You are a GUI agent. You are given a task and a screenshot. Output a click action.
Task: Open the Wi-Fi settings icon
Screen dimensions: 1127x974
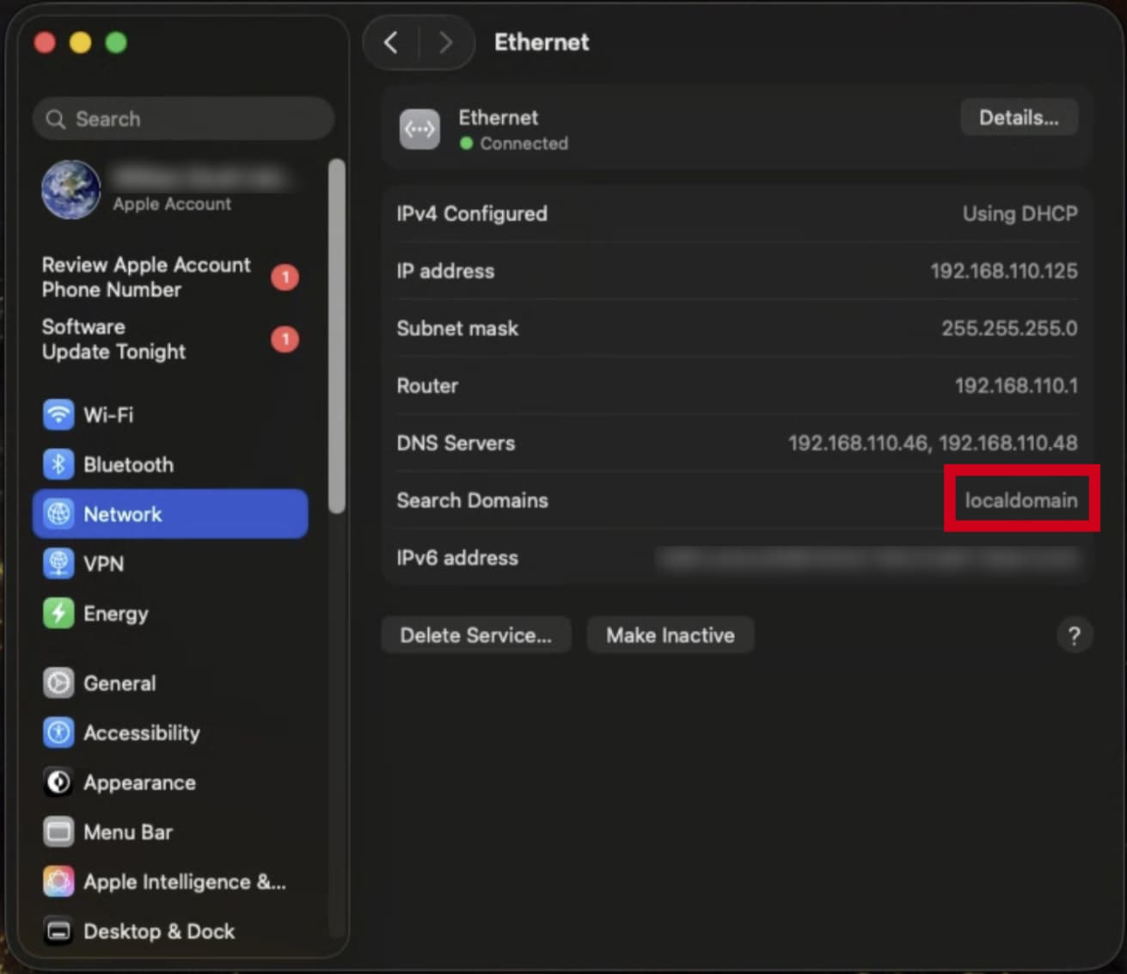pyautogui.click(x=58, y=415)
